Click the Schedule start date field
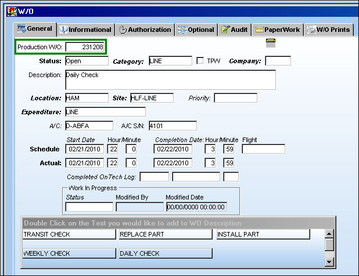This screenshot has width=359, height=276. pos(84,149)
